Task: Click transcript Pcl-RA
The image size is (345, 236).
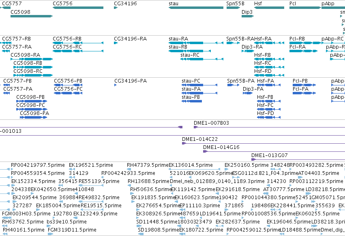Action: [303, 51]
